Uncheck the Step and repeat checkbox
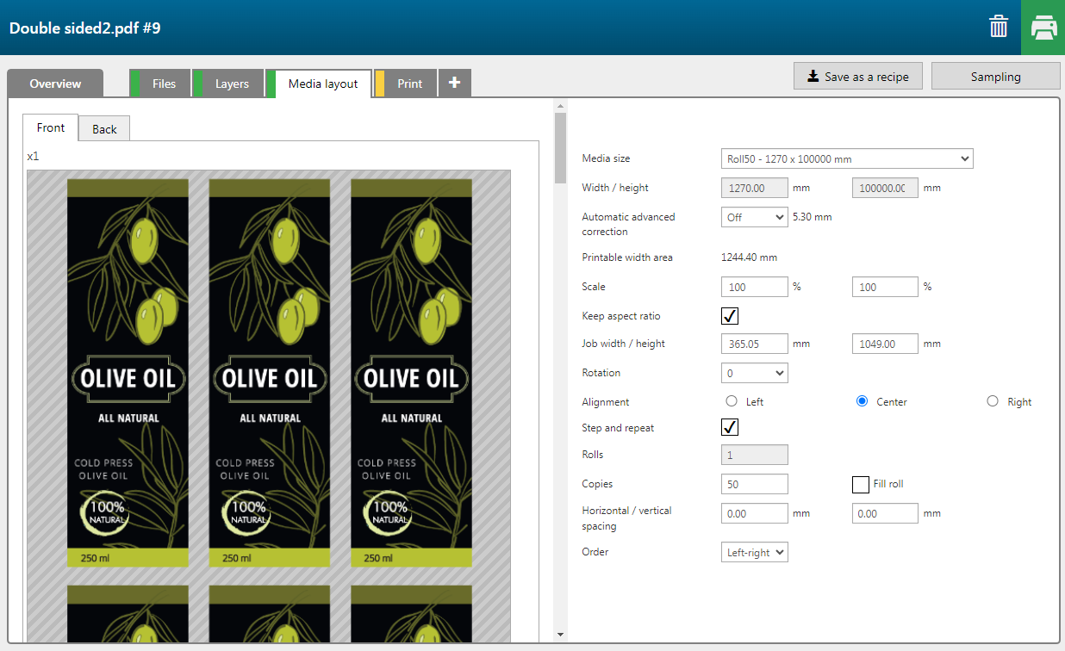Screen dimensions: 1065x651 (730, 428)
